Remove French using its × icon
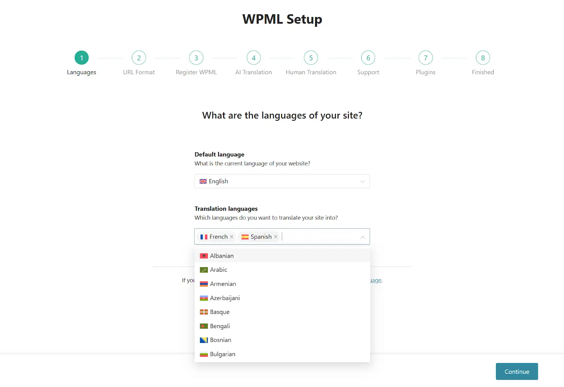This screenshot has width=564, height=387. tap(232, 236)
